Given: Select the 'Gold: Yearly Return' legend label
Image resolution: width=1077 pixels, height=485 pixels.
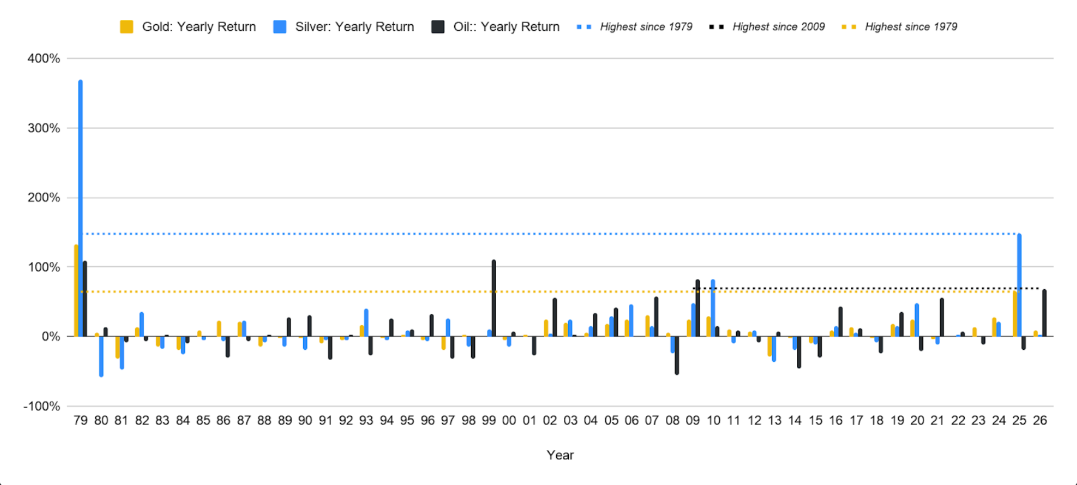Looking at the screenshot, I should pyautogui.click(x=199, y=27).
